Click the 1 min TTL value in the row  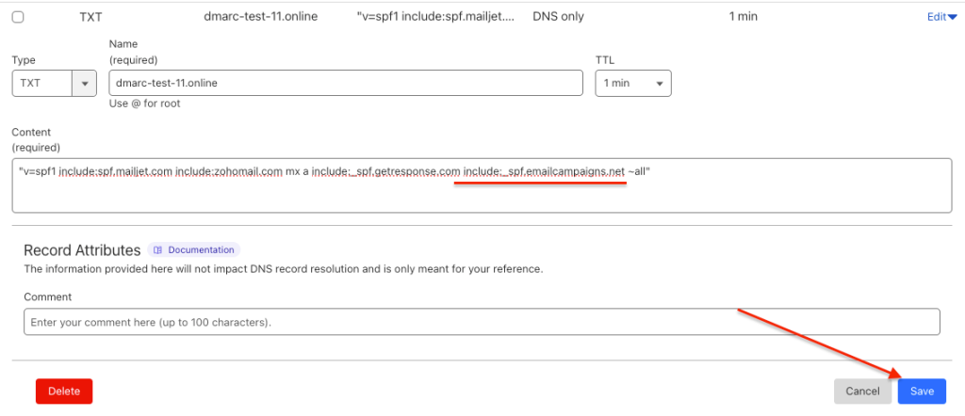click(x=744, y=17)
